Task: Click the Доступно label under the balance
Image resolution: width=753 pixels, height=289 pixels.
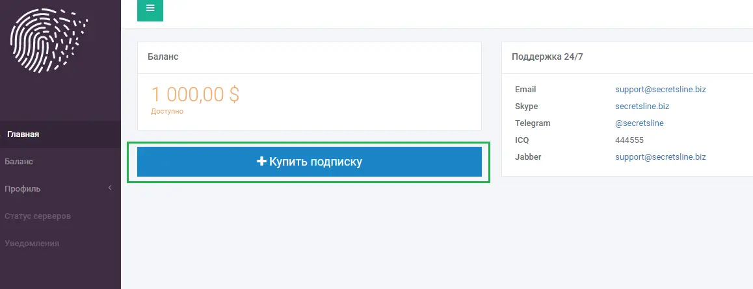Action: click(x=167, y=111)
